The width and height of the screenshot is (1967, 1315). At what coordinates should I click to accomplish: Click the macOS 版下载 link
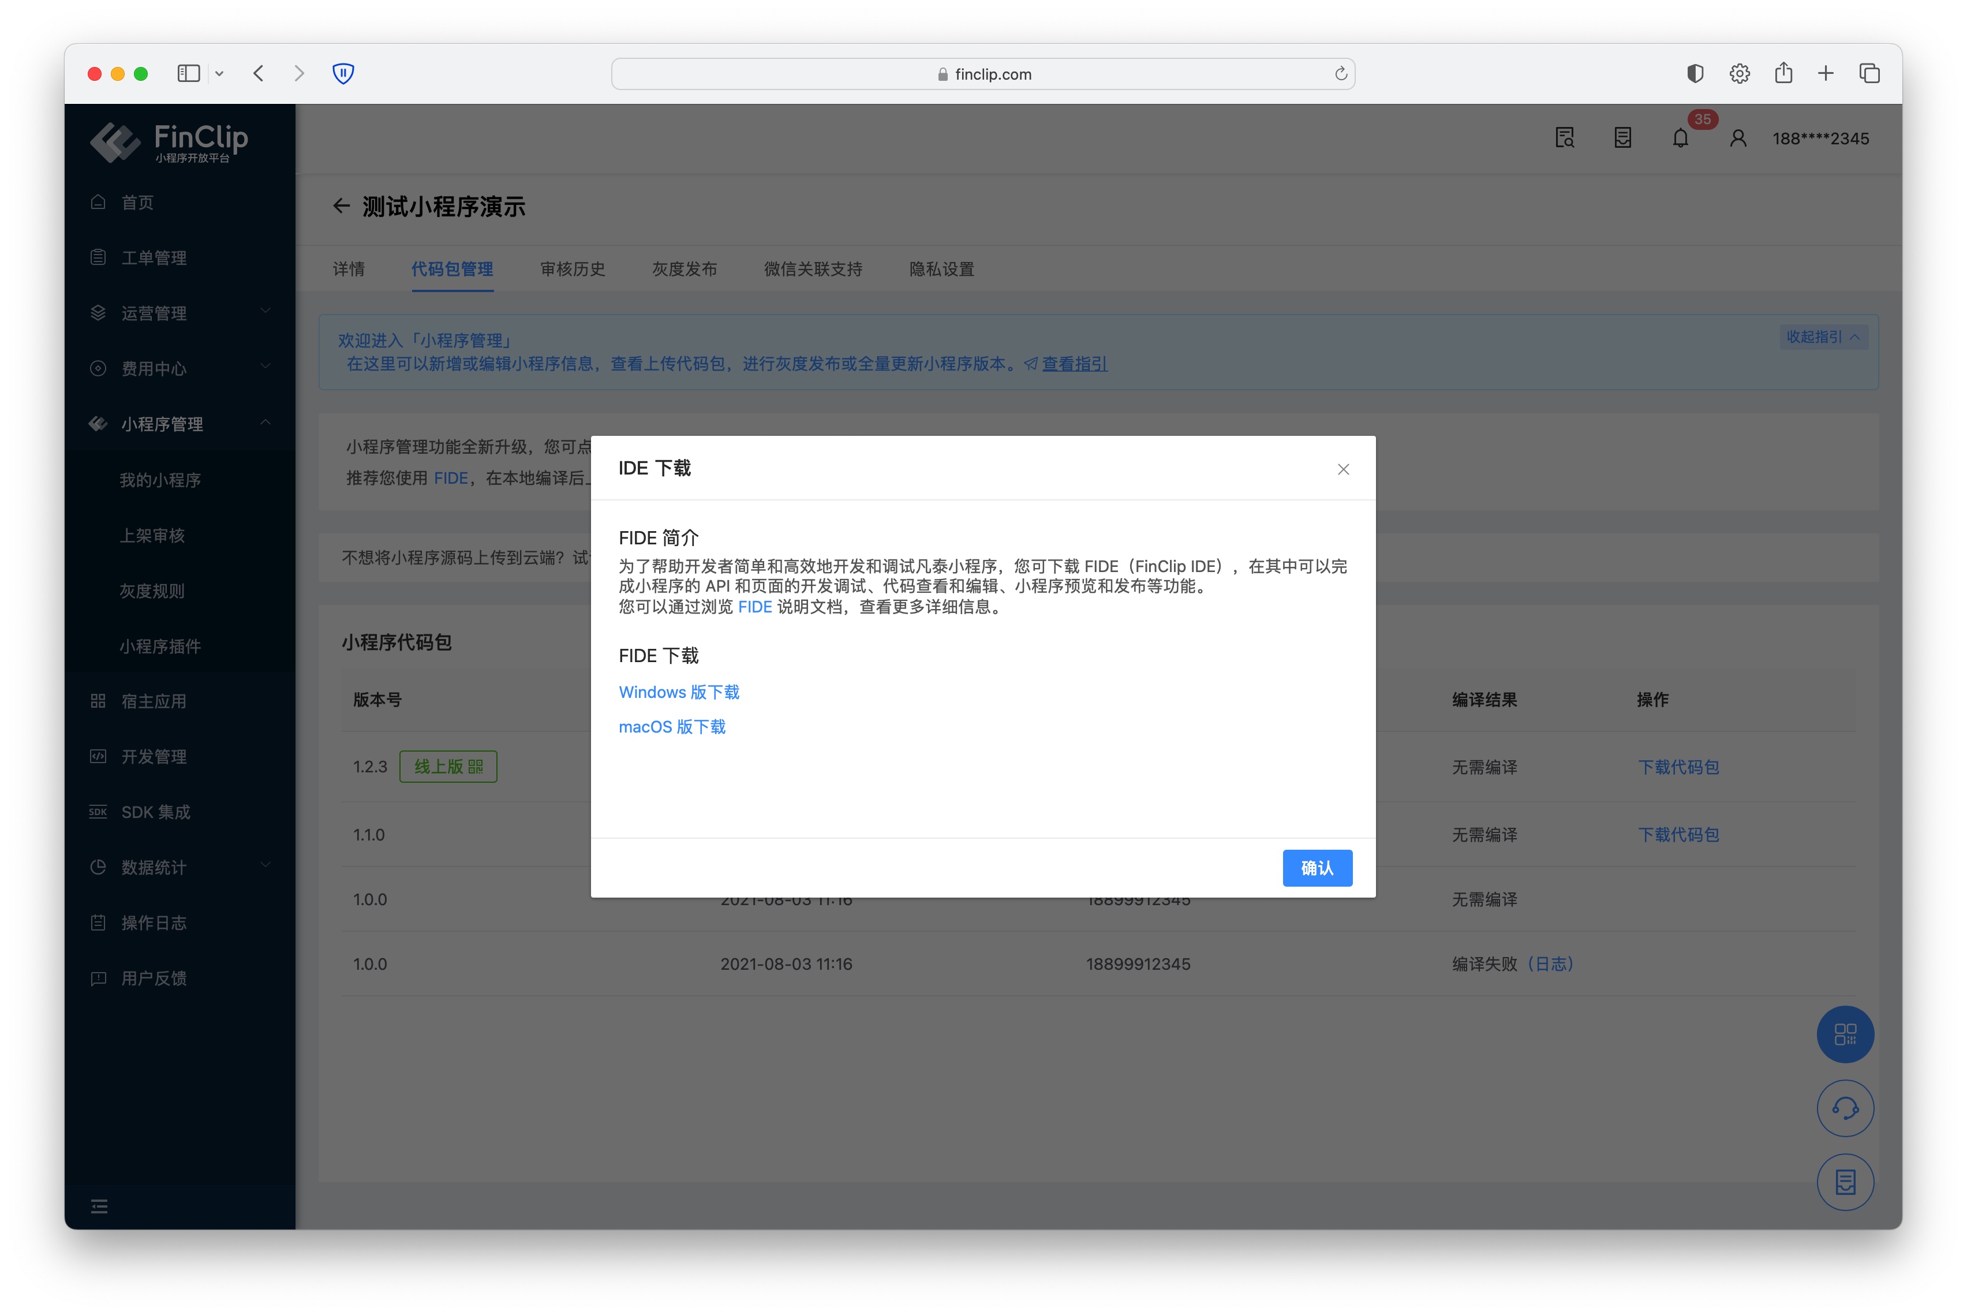point(672,726)
